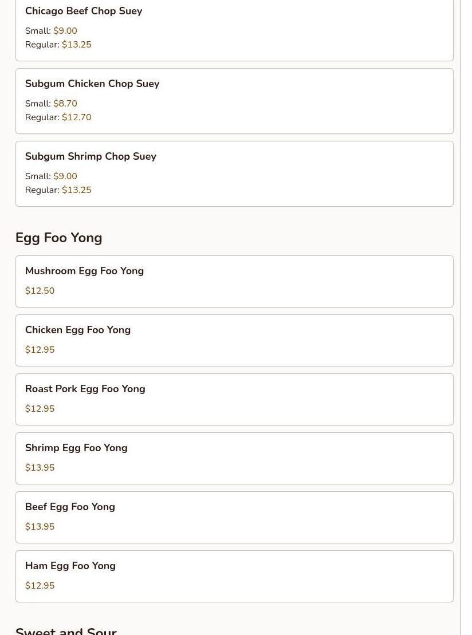Choose the Subgum Shrimp Chop Suey item
The height and width of the screenshot is (635, 472).
click(234, 173)
